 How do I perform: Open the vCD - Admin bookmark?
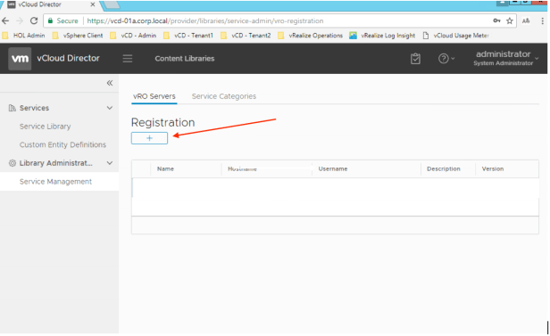coord(133,36)
